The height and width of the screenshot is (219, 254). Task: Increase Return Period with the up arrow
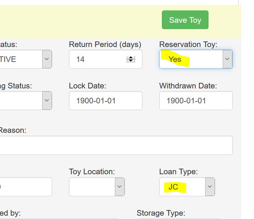tap(131, 57)
